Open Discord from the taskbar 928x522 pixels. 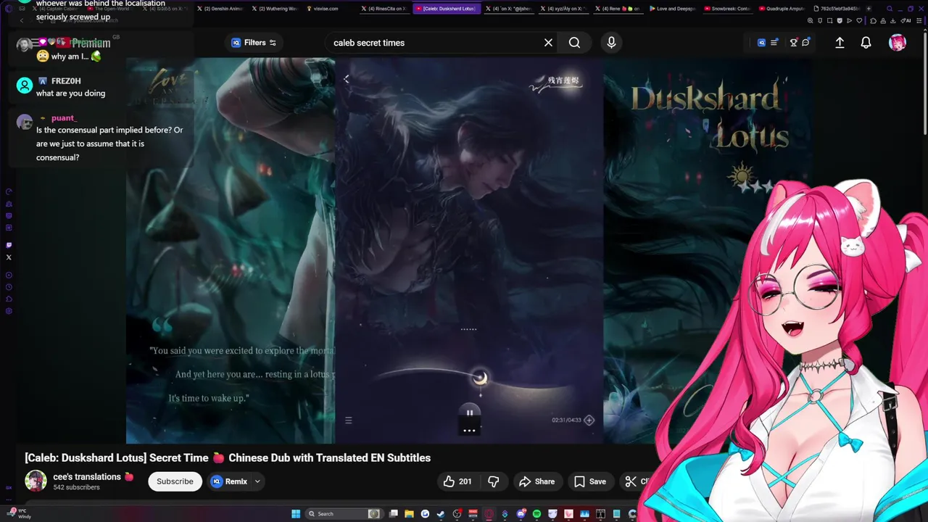[521, 514]
